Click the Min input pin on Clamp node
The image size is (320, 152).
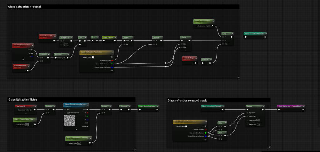pos(182,44)
